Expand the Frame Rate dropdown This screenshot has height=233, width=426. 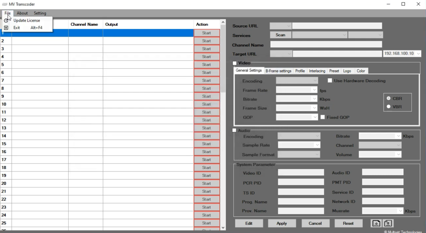click(315, 90)
